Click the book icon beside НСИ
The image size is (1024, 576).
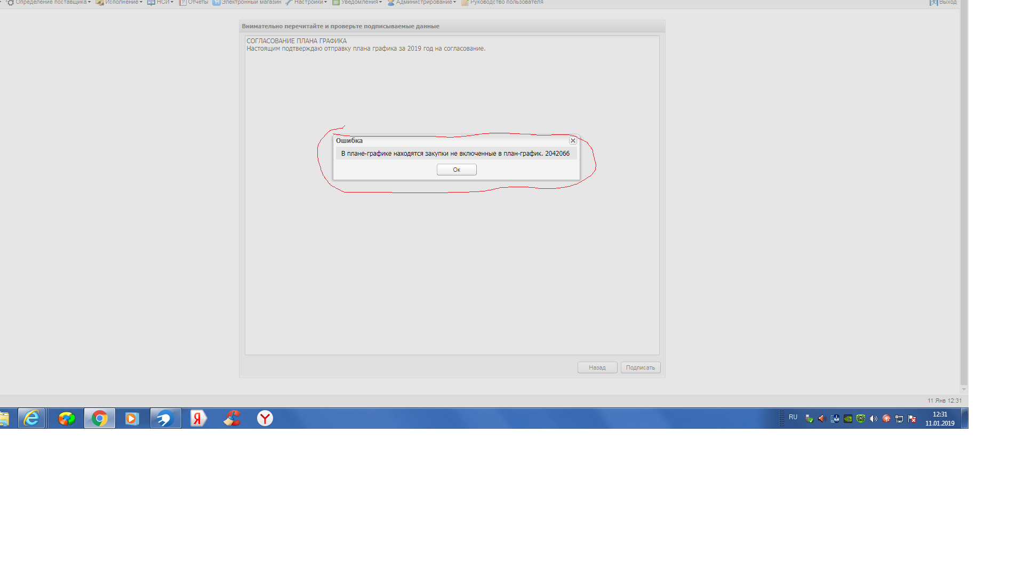click(x=151, y=2)
